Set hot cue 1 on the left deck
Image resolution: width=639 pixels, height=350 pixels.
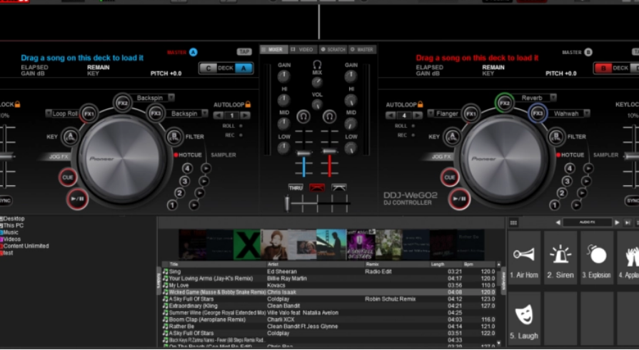[172, 205]
